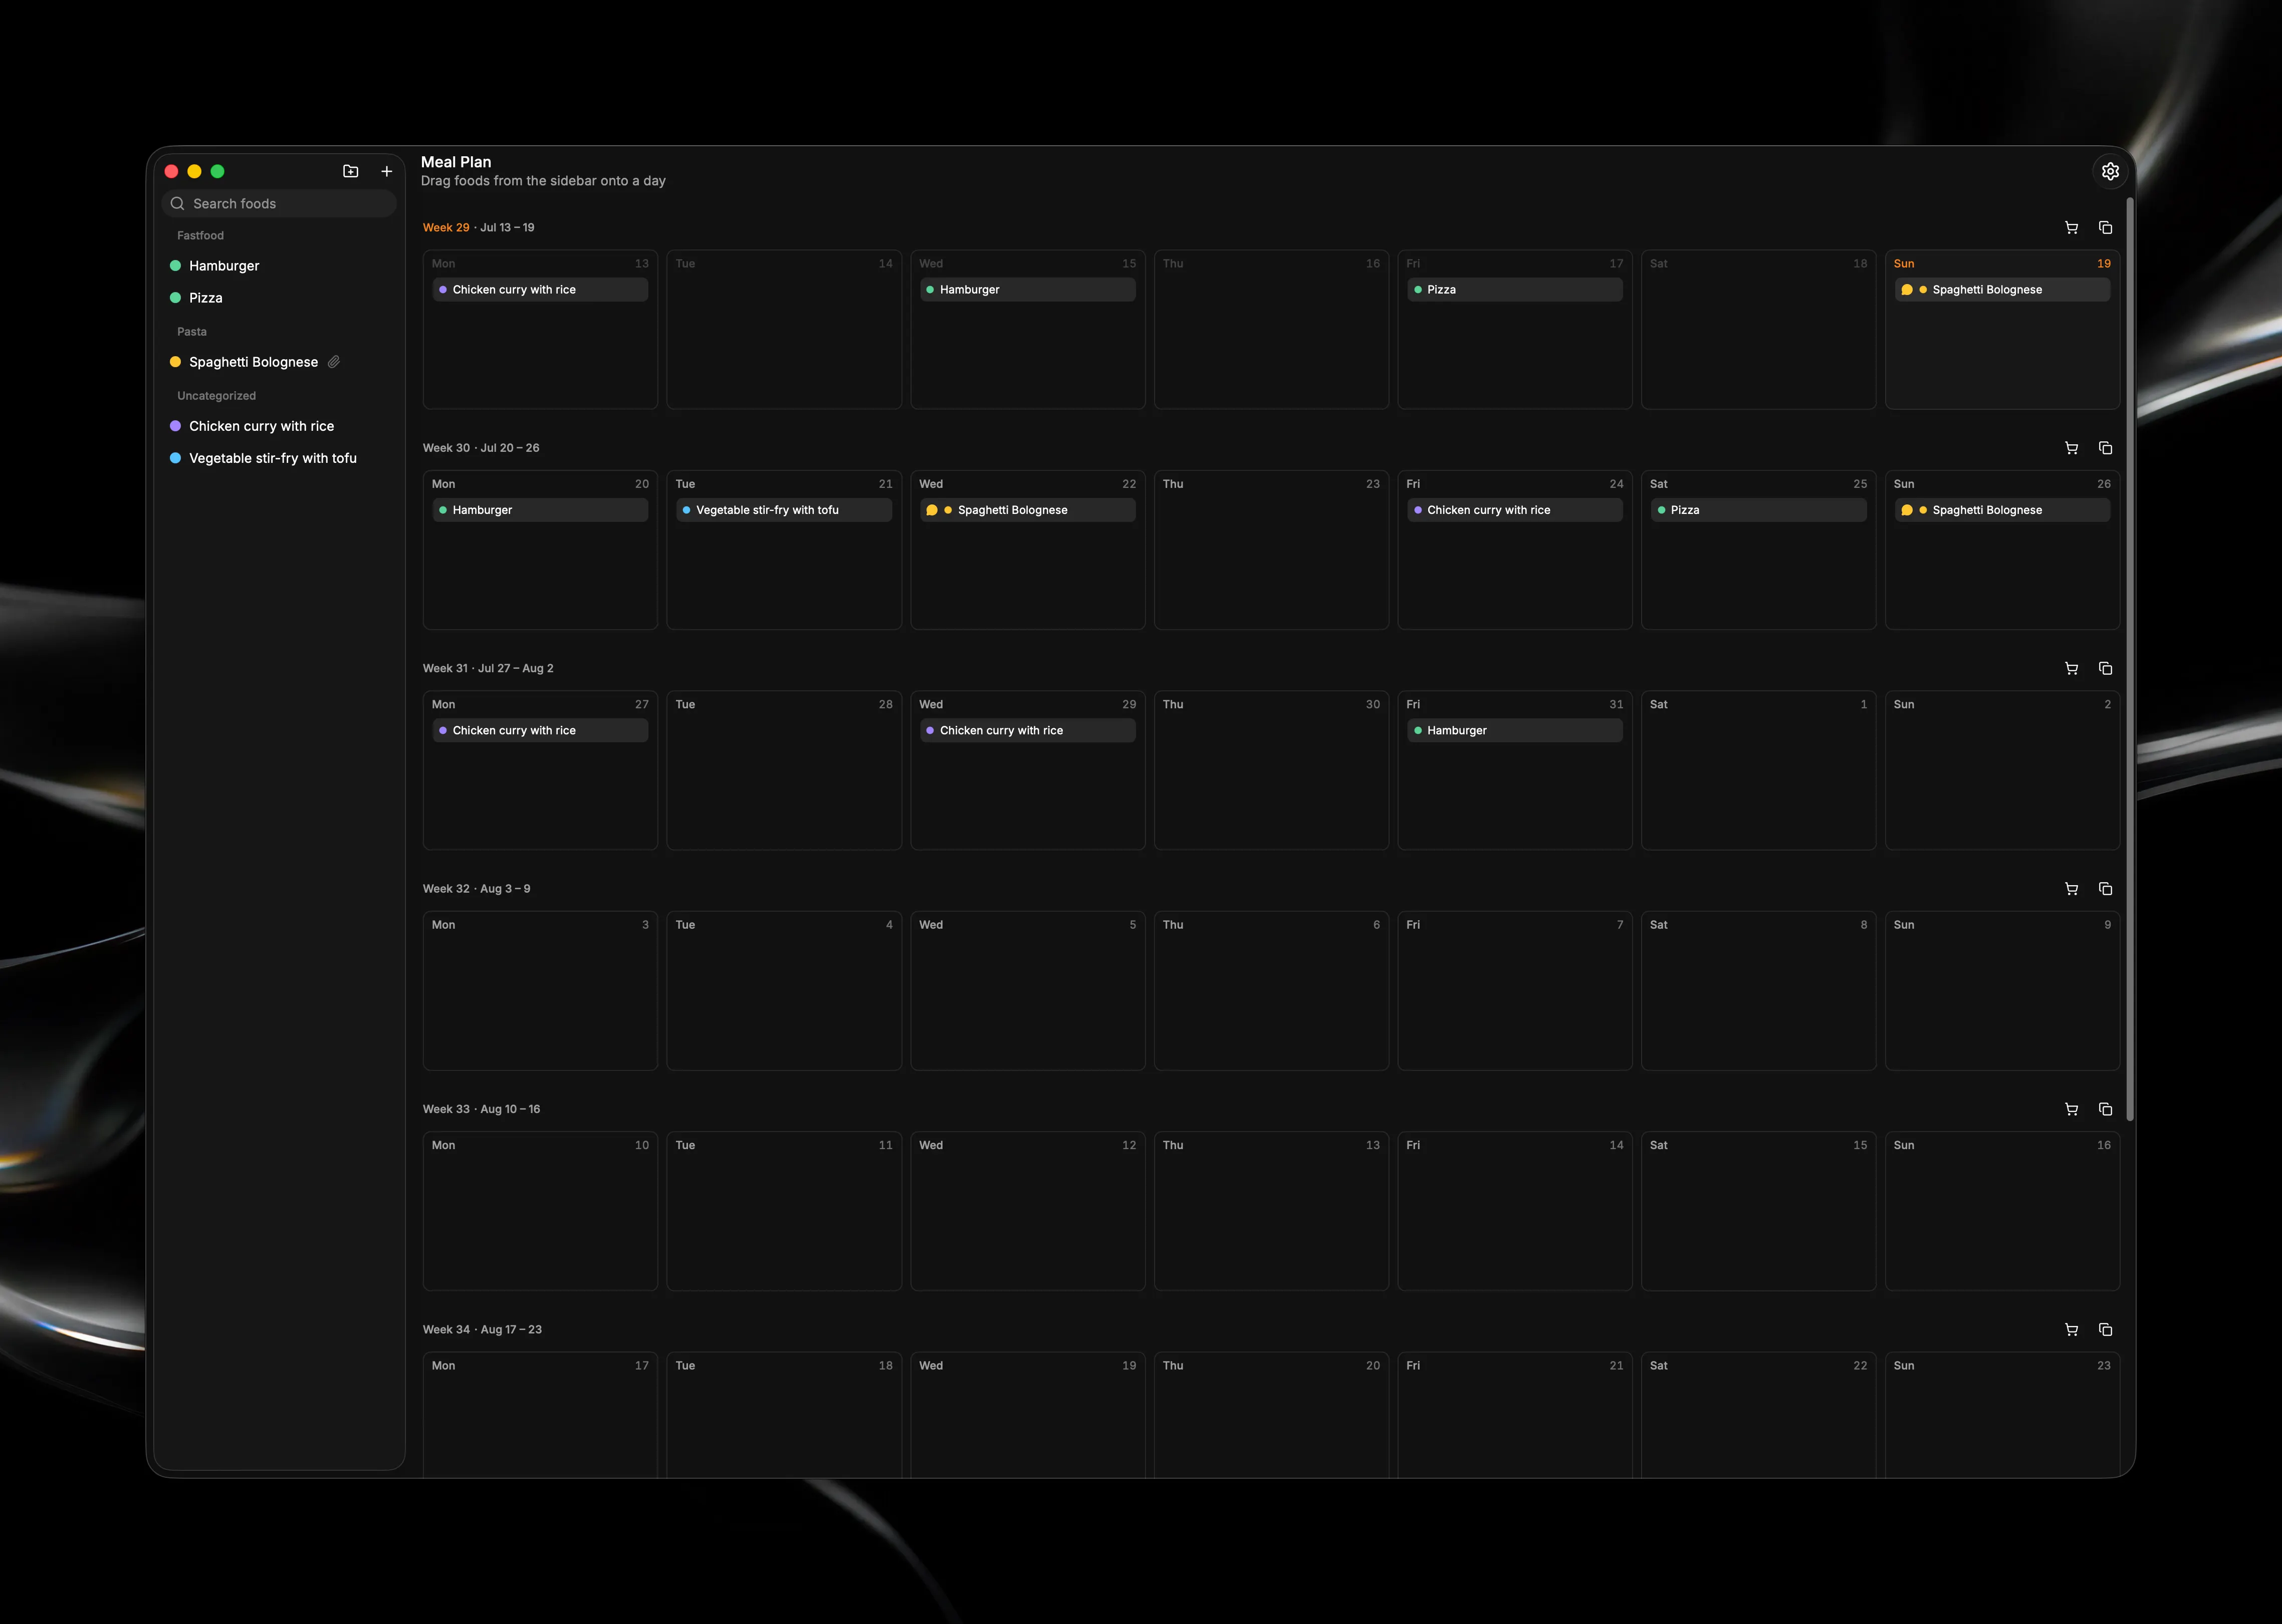Click the Week 29 · Jul 13 – 19 heading
The width and height of the screenshot is (2282, 1624).
pos(478,228)
